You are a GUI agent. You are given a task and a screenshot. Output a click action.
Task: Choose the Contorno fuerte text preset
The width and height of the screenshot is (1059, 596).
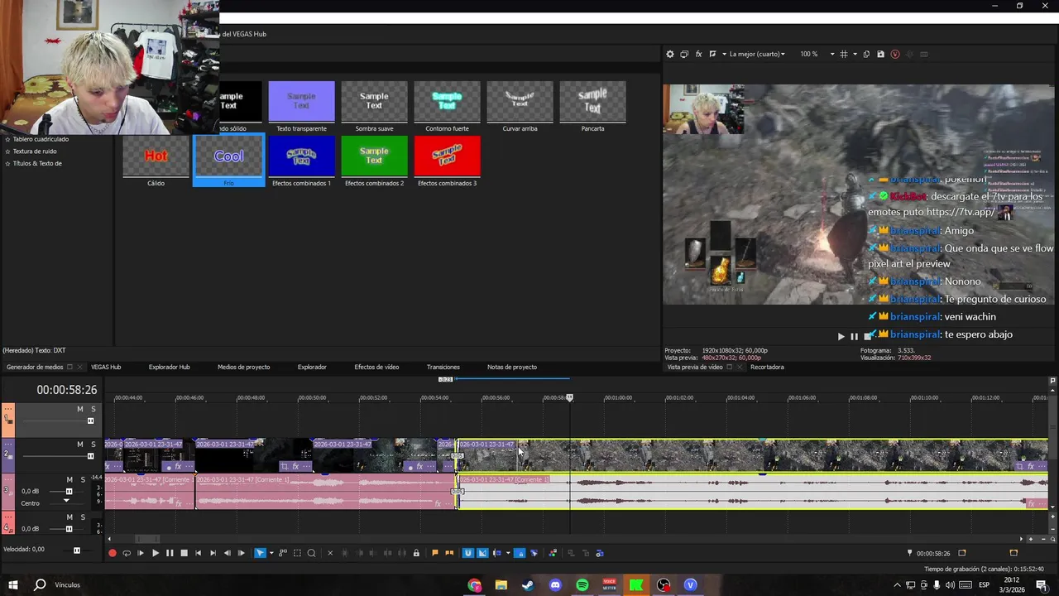[x=447, y=106]
